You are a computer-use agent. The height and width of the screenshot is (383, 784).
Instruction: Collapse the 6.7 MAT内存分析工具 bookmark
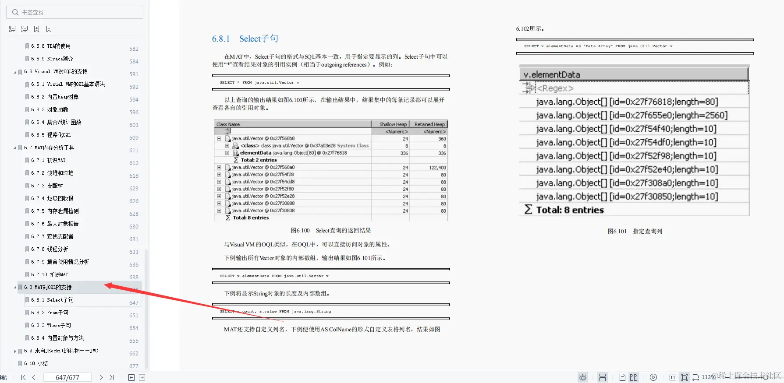click(15, 148)
